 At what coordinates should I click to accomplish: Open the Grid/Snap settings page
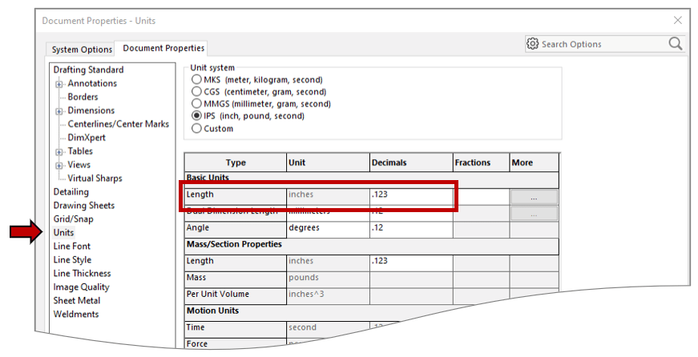click(x=73, y=219)
